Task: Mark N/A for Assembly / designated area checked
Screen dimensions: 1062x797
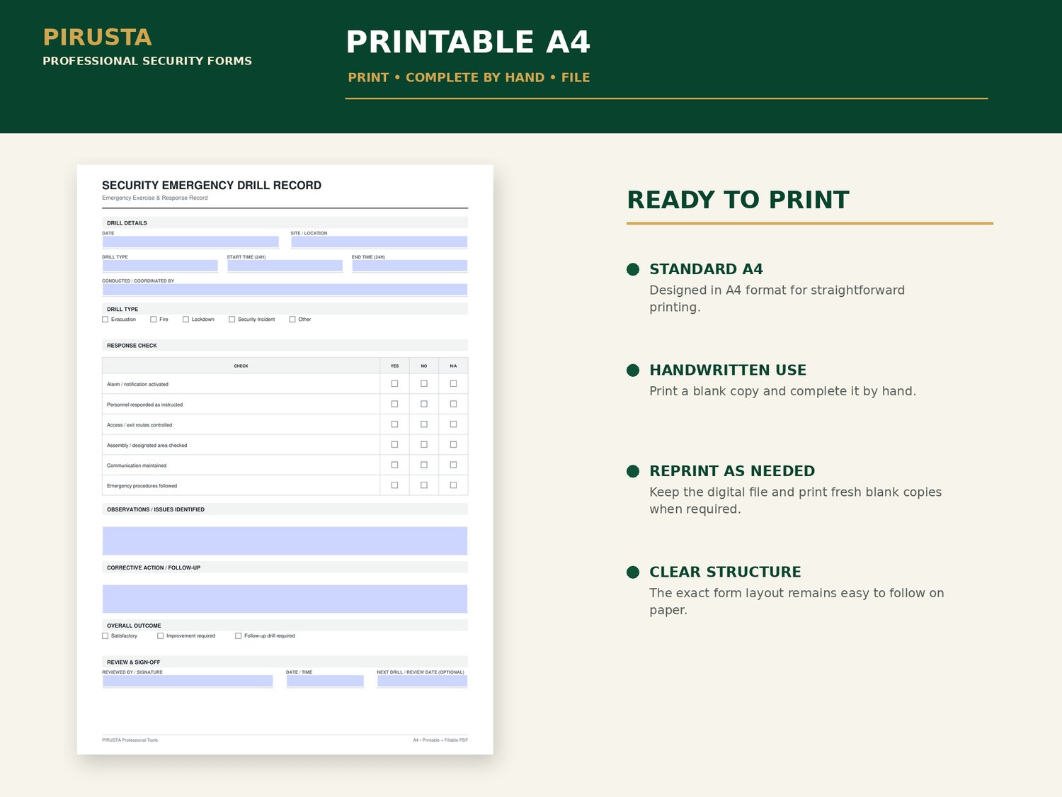Action: pos(454,445)
